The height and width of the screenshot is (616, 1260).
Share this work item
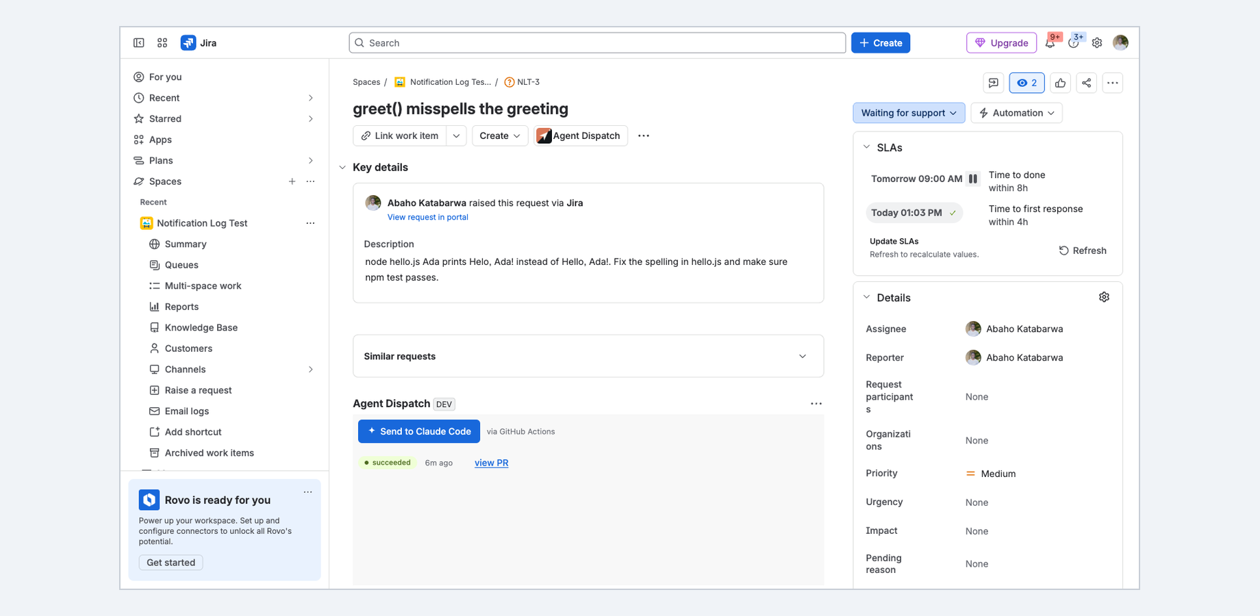click(1086, 83)
